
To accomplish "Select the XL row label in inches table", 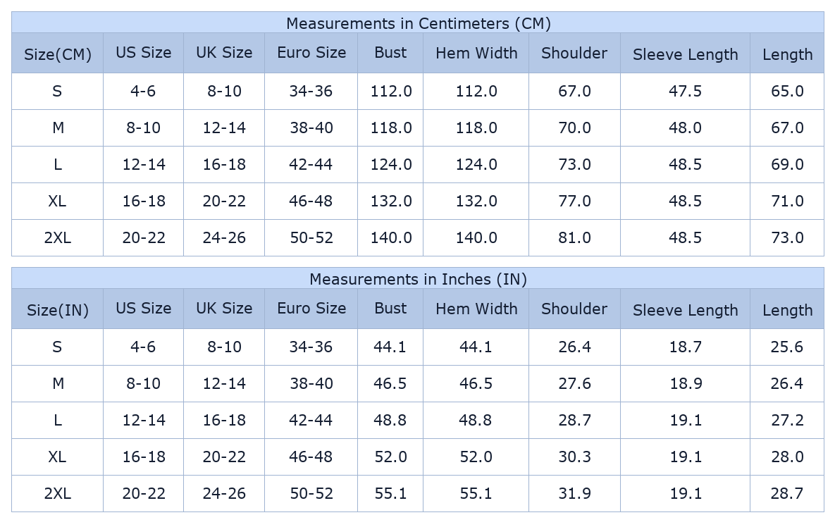I will [58, 457].
